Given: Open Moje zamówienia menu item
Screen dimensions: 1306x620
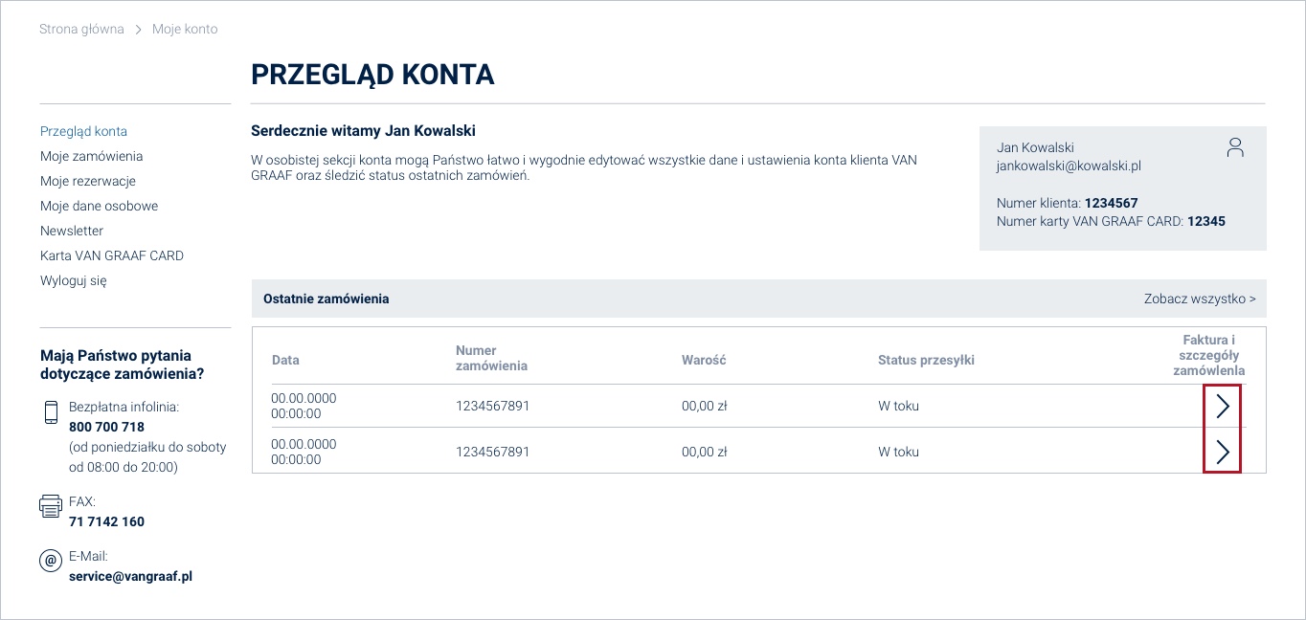Looking at the screenshot, I should 91,156.
